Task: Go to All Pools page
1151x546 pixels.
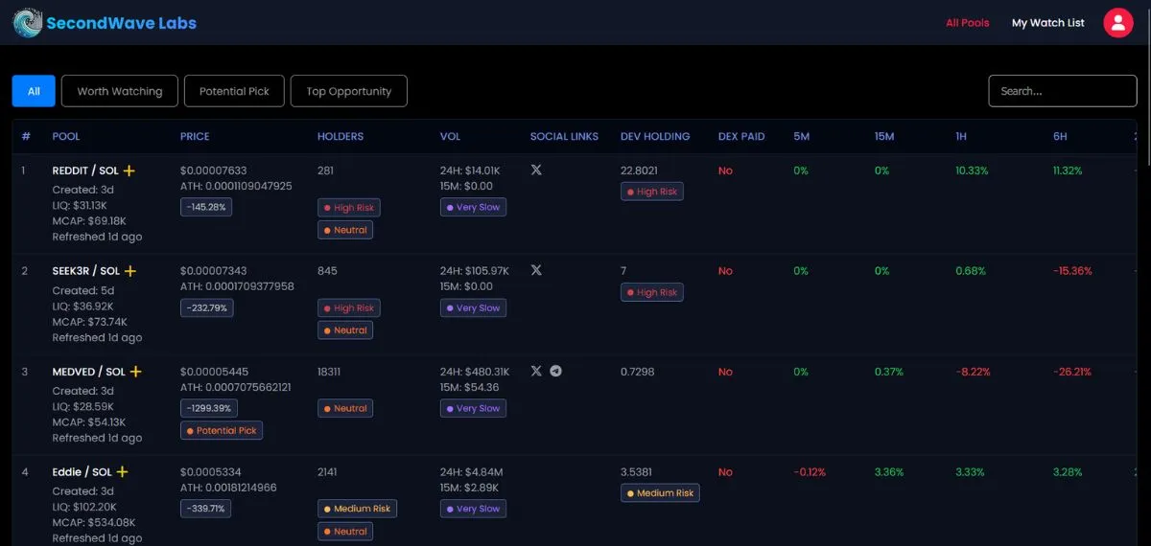Action: point(967,23)
